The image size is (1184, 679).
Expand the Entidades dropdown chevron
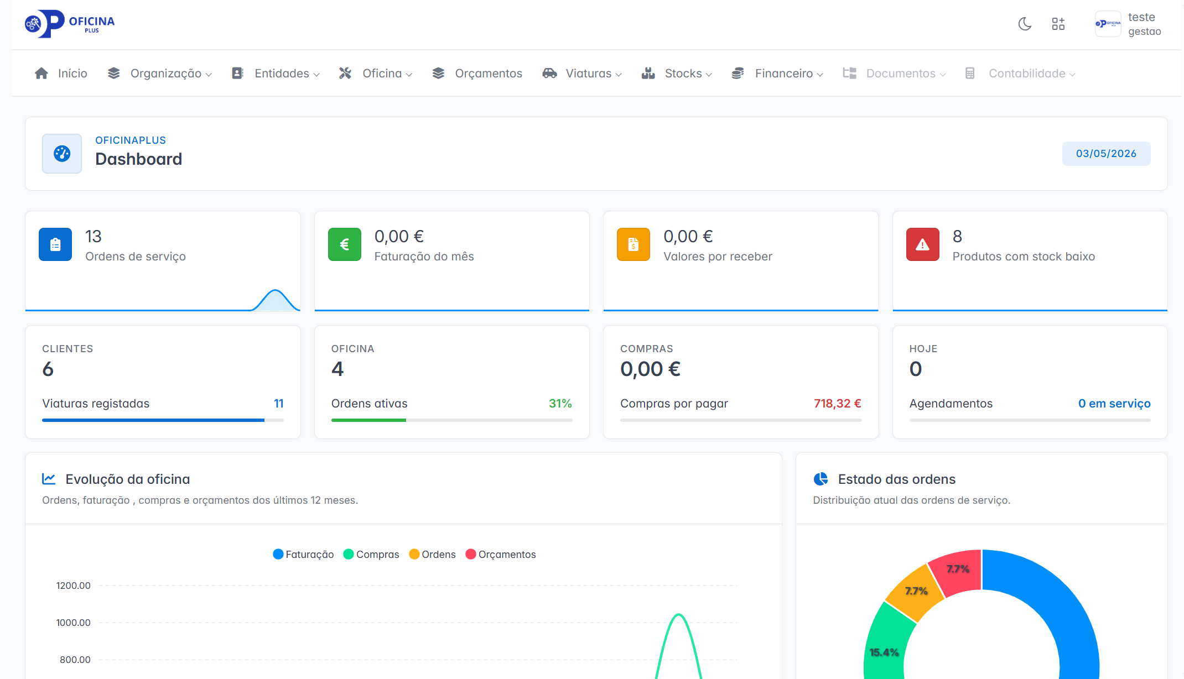coord(316,75)
